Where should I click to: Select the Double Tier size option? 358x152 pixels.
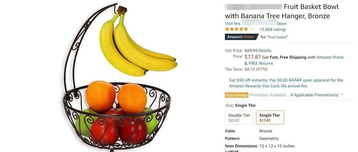239,117
